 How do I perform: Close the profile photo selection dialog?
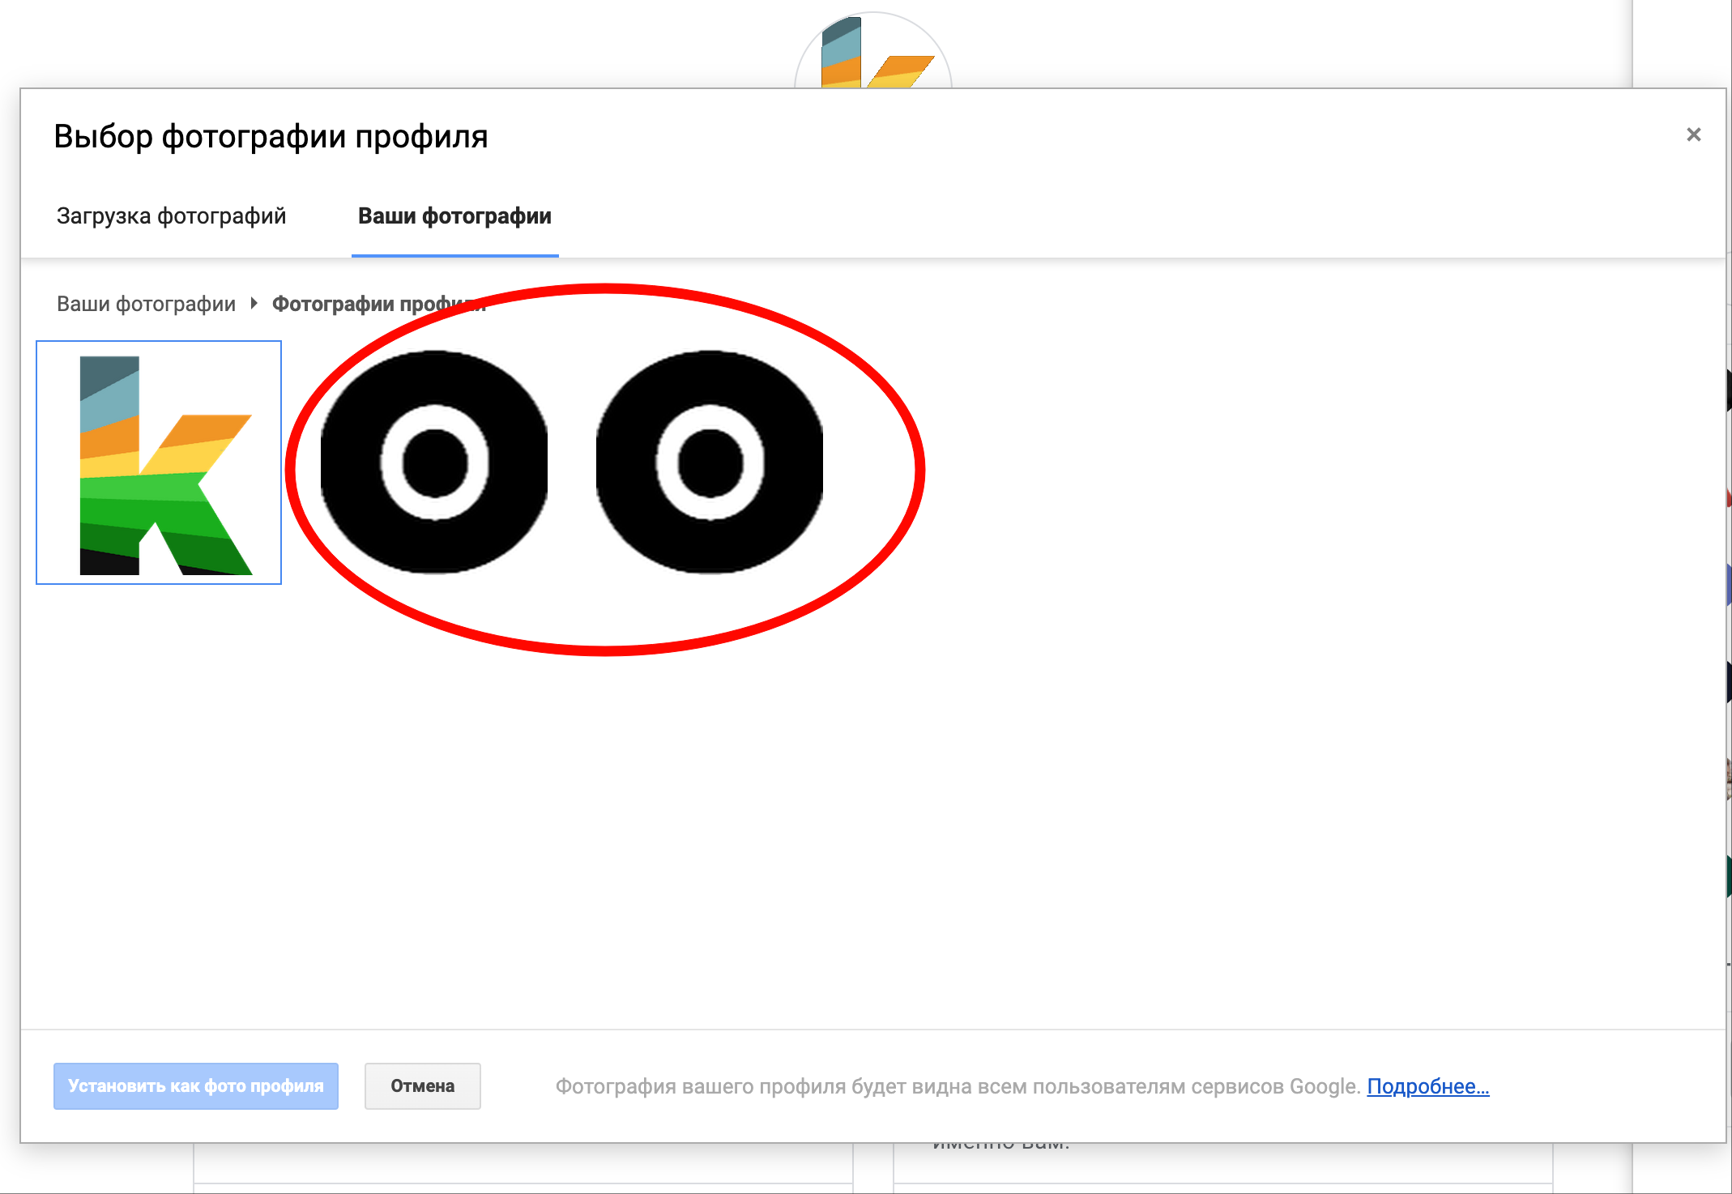click(x=1693, y=134)
